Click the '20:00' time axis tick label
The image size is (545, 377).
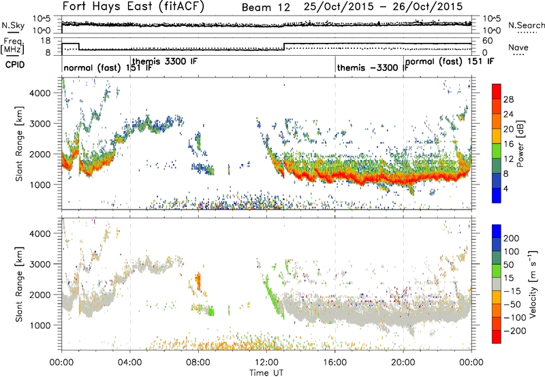[x=403, y=363]
